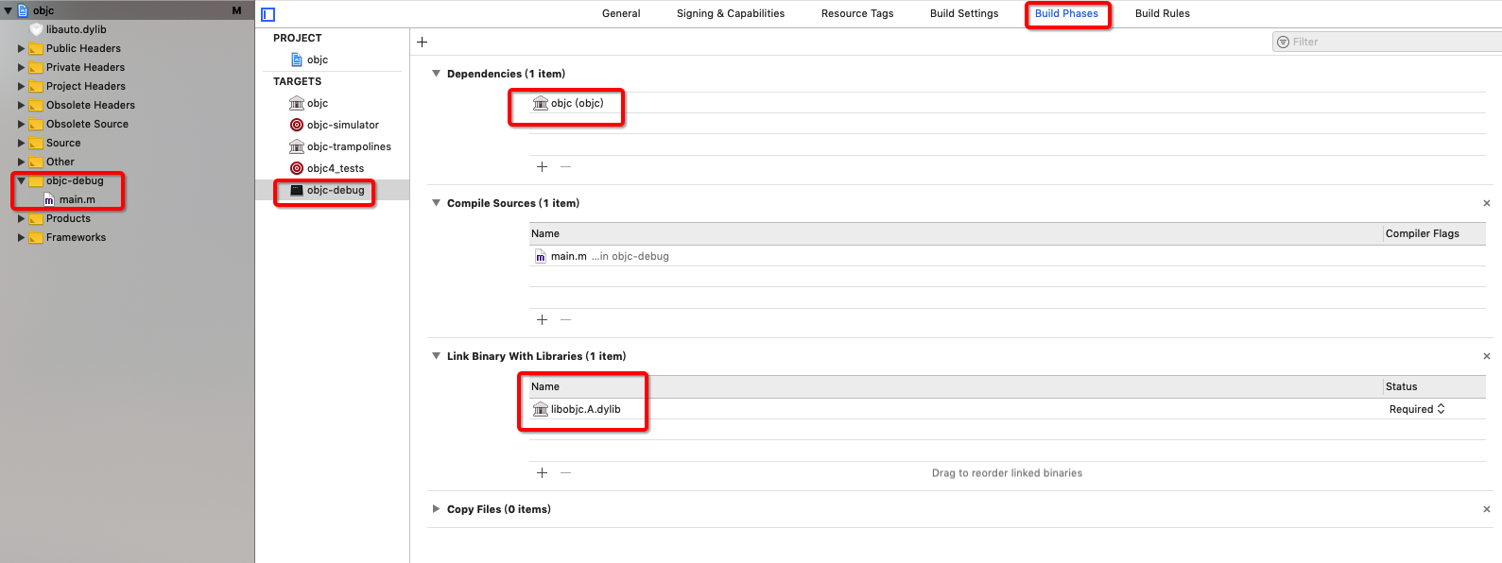
Task: Delete the Copy Files phase with X
Action: [1486, 509]
